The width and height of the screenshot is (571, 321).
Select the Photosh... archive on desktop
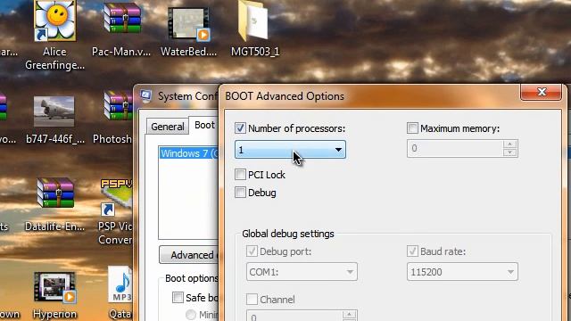point(118,106)
